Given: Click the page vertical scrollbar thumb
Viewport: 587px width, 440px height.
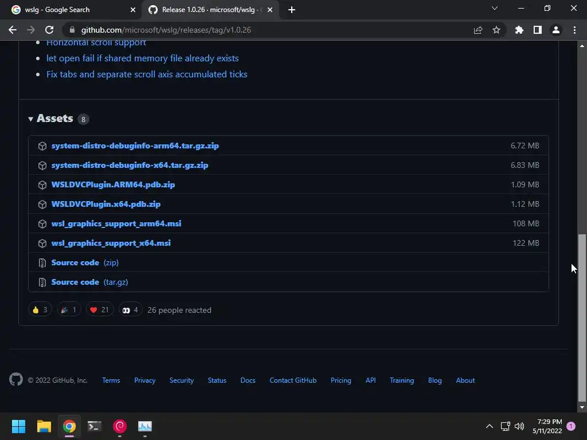Looking at the screenshot, I should click(x=582, y=317).
